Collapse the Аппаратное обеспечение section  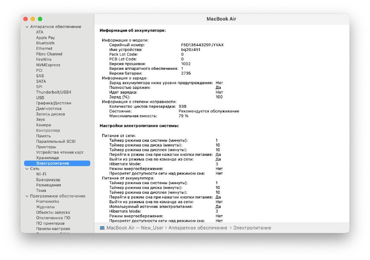[27, 27]
